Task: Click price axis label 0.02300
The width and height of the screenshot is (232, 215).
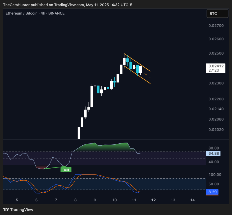Action: tap(216, 83)
